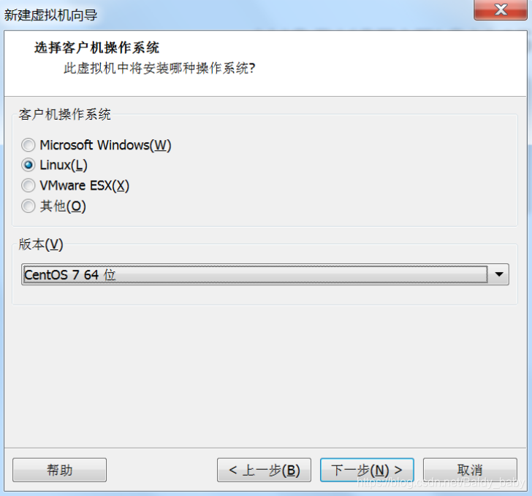Viewport: 532px width, 496px height.
Task: Click the Microsoft Windows(W) label text
Action: 105,145
